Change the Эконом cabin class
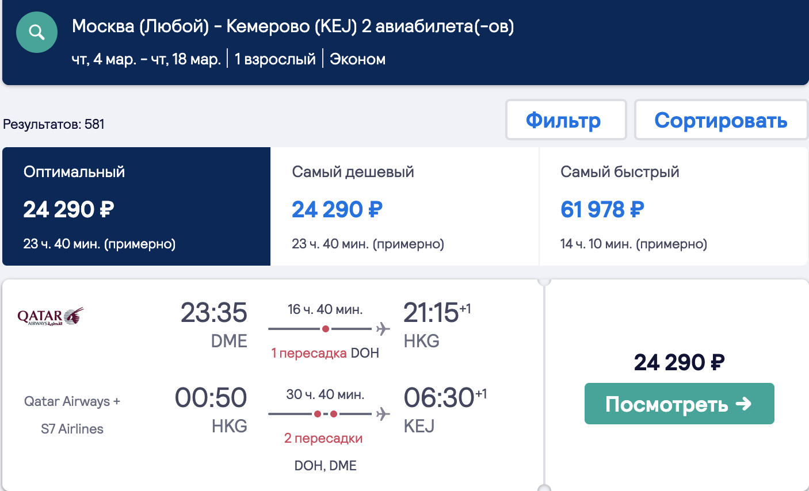The image size is (809, 491). [357, 59]
